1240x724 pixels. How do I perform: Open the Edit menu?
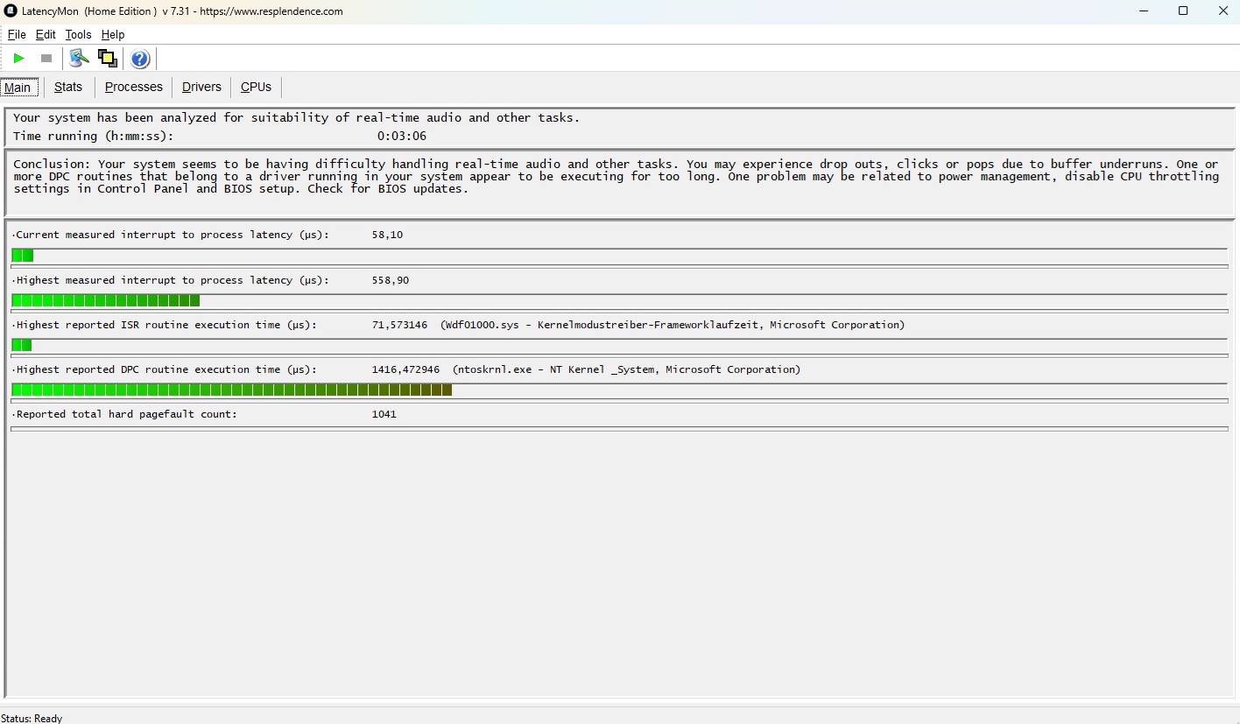click(46, 35)
